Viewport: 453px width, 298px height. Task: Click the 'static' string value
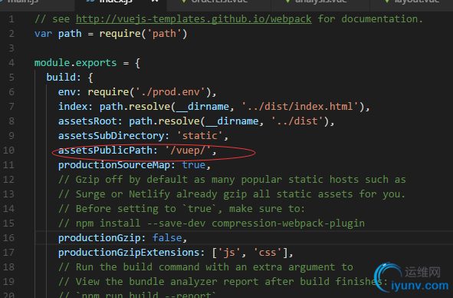(199, 136)
